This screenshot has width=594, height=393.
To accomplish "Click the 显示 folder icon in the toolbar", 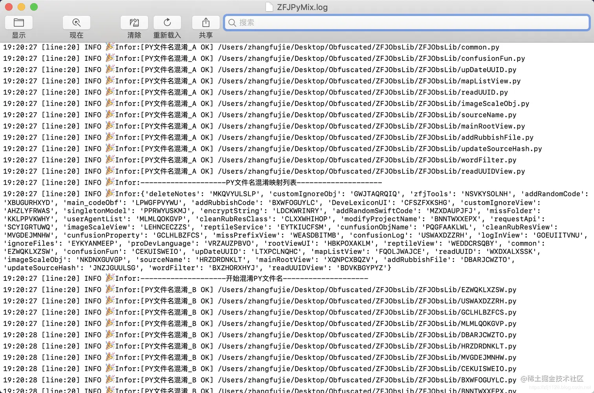I will [19, 23].
